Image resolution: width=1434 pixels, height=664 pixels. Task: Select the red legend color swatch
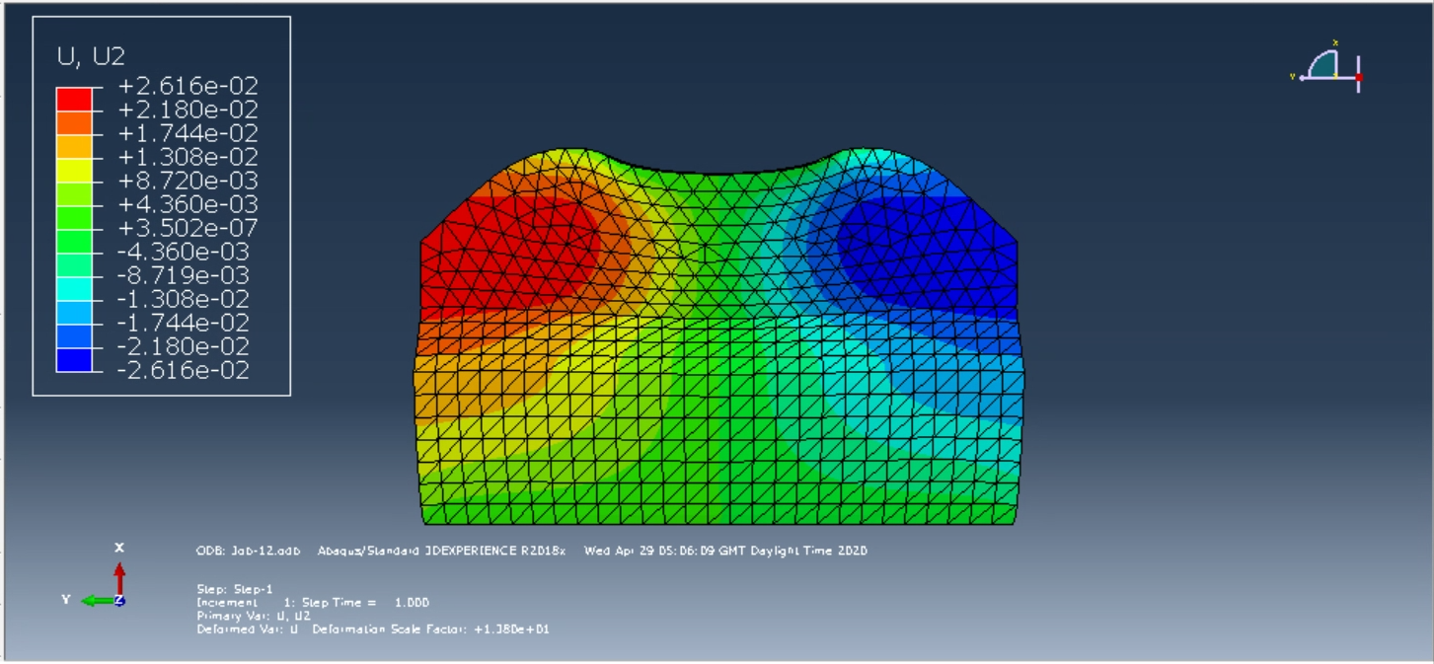click(x=74, y=99)
